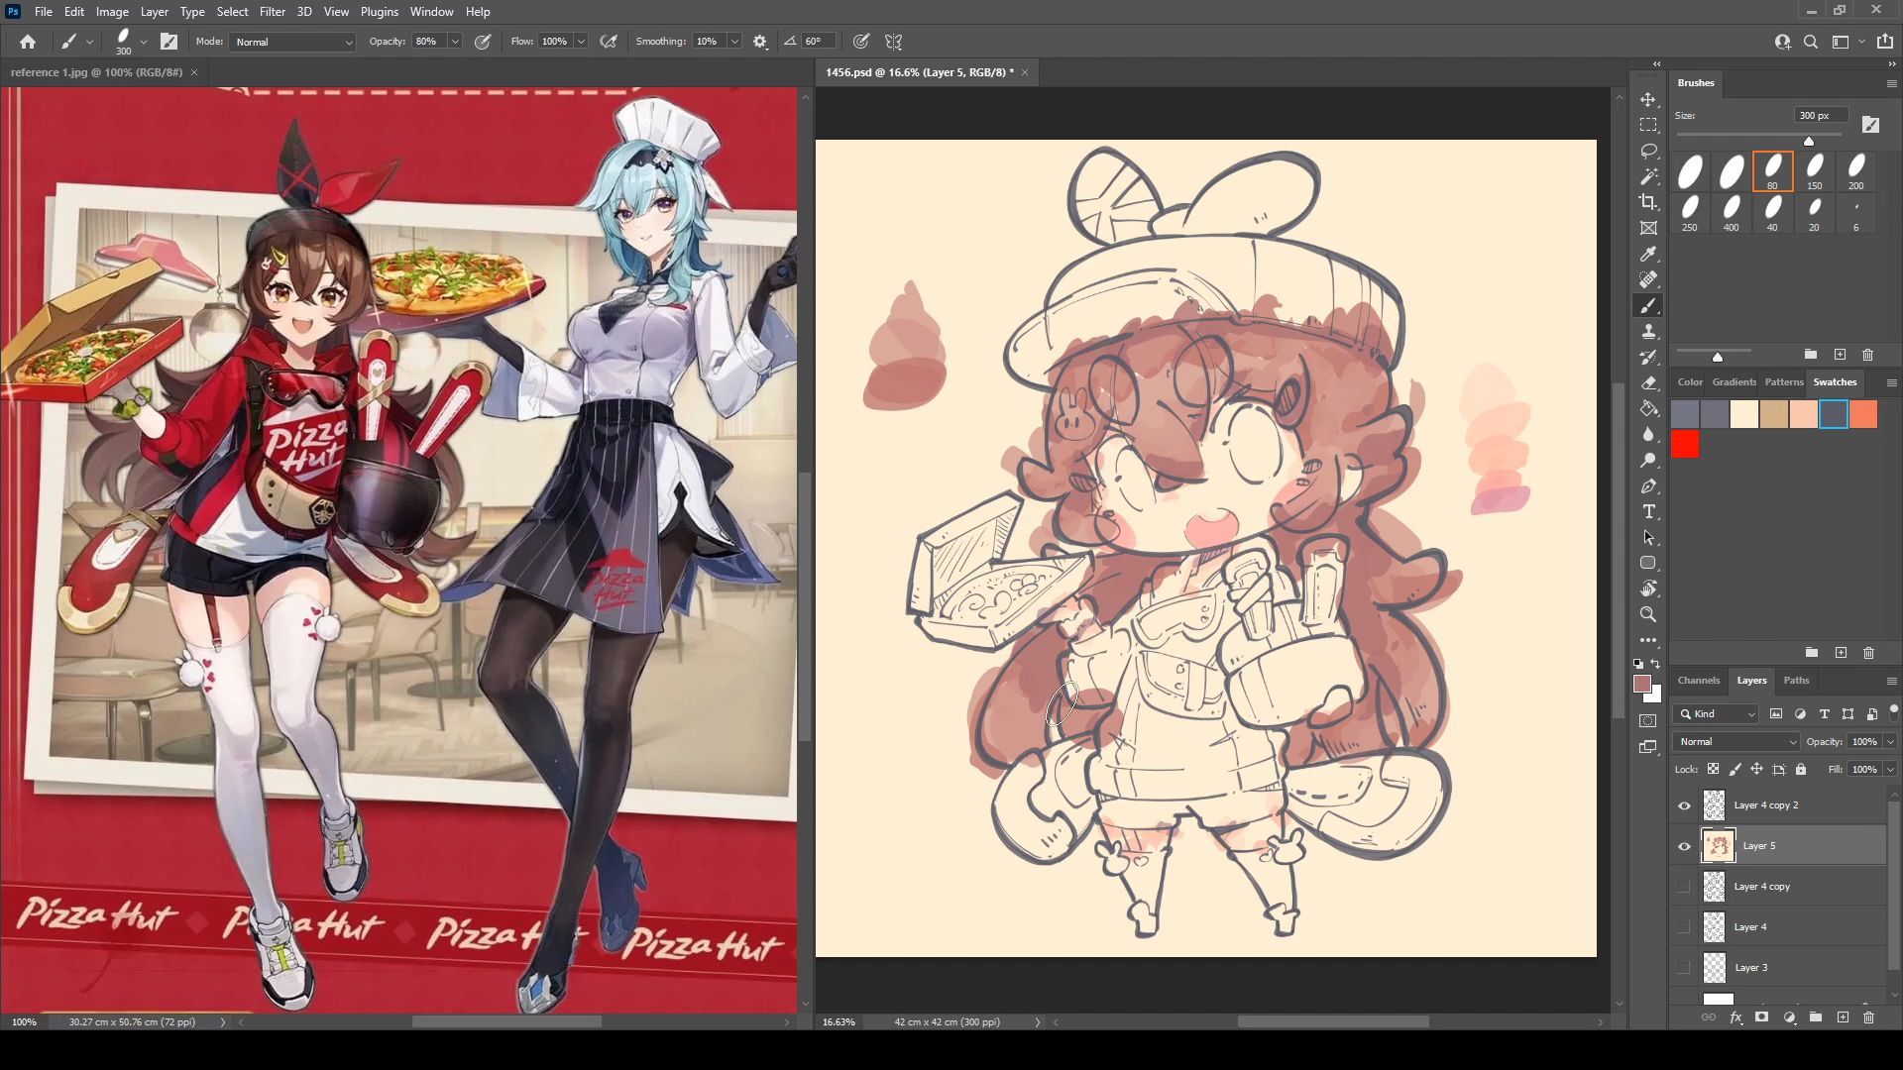Create a new layer
Viewport: 1903px width, 1070px height.
pyautogui.click(x=1843, y=1017)
